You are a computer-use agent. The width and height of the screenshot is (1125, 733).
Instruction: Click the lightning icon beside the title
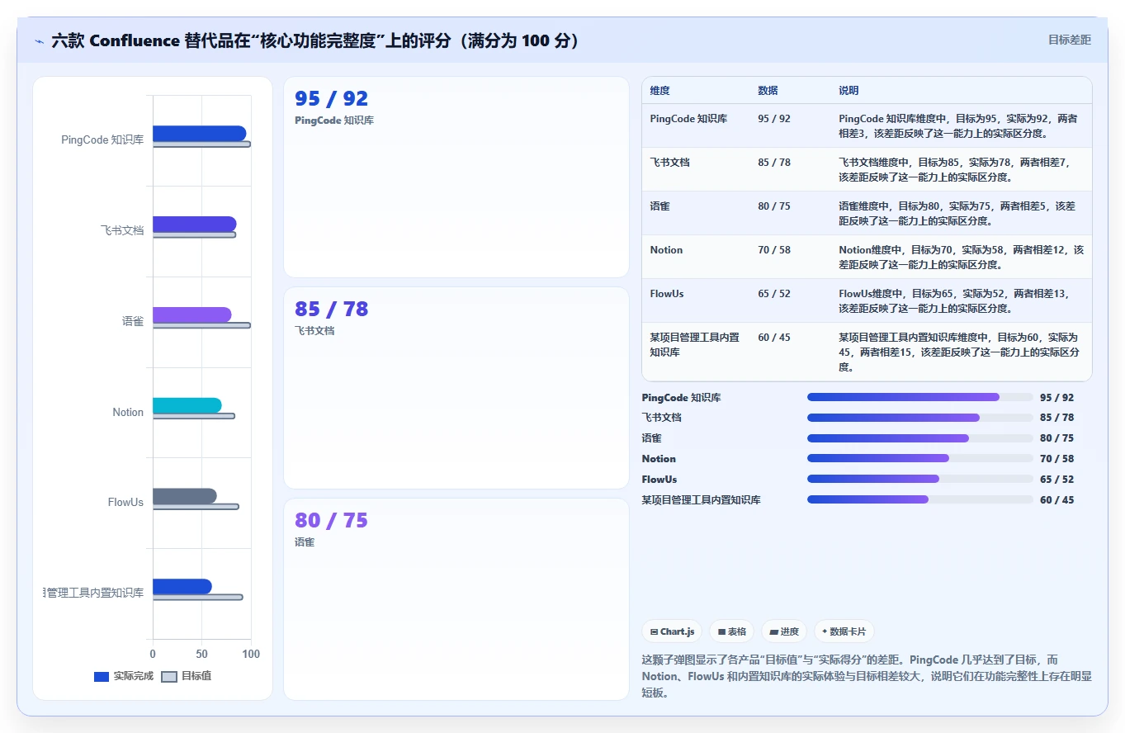[39, 40]
